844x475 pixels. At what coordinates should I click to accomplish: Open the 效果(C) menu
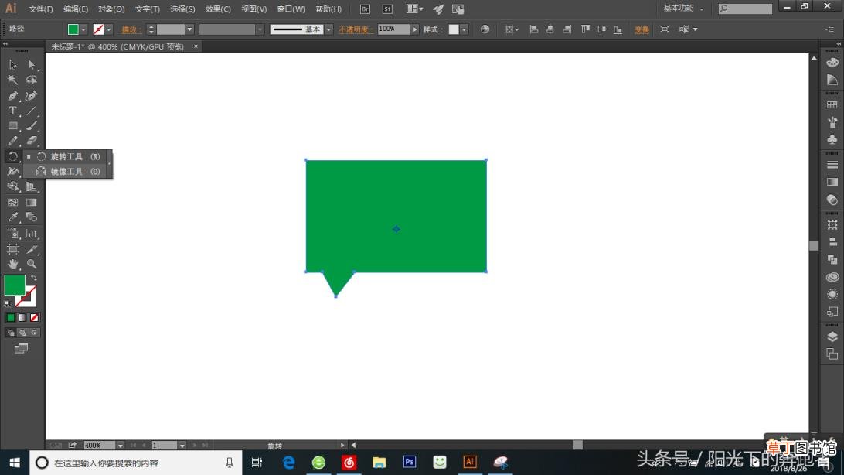click(218, 9)
